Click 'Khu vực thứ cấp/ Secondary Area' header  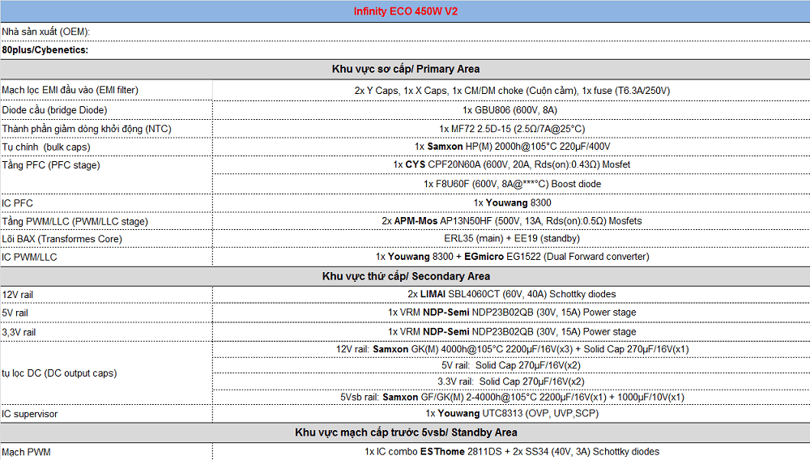tap(405, 276)
